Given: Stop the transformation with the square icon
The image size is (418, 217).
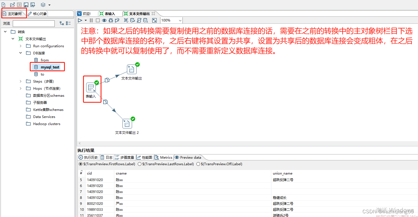Looking at the screenshot, I should pos(97,20).
